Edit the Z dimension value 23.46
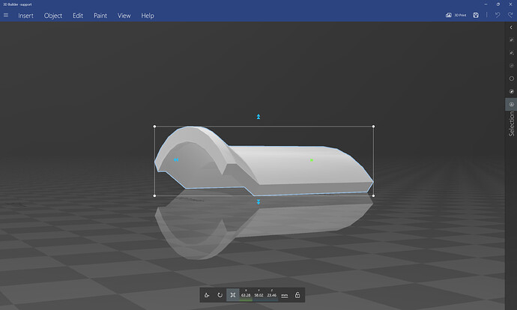Screen dimensions: 517x310 (x=272, y=295)
